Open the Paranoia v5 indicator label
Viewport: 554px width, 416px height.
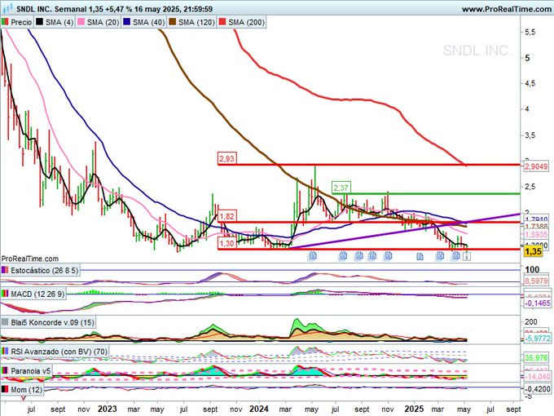click(31, 371)
